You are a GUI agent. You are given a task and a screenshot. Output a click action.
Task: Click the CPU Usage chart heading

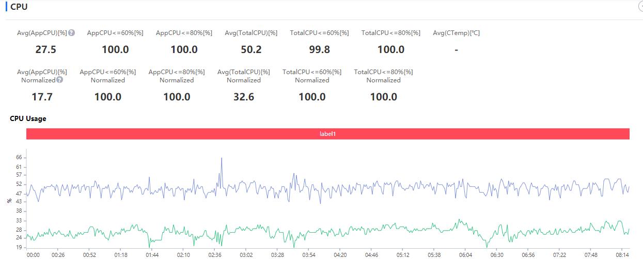coord(28,118)
